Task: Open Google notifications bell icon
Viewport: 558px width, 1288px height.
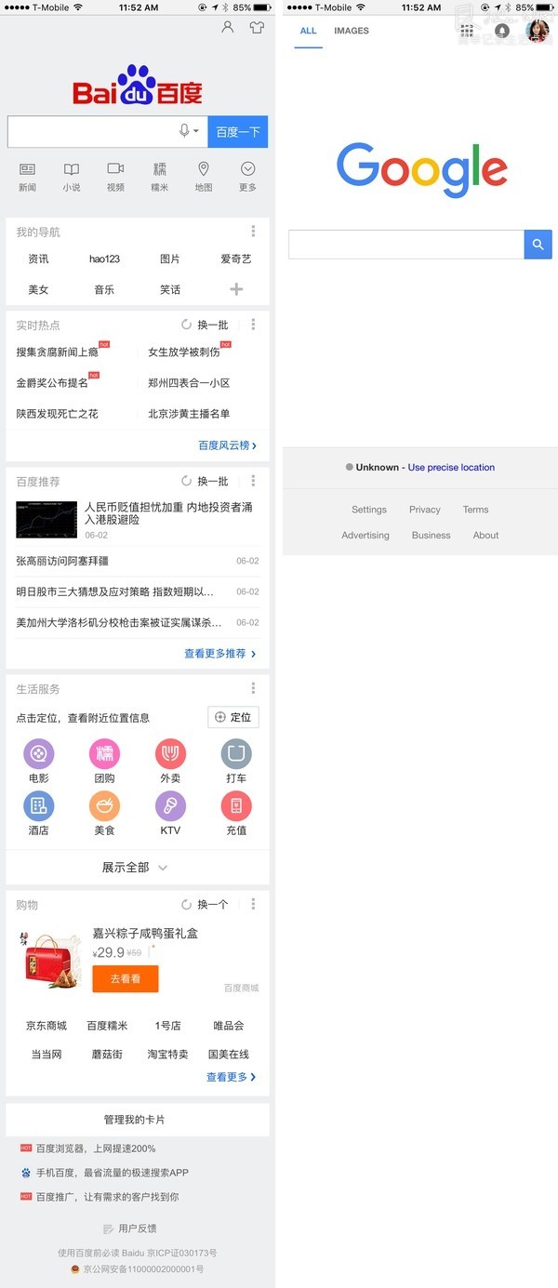Action: [502, 31]
